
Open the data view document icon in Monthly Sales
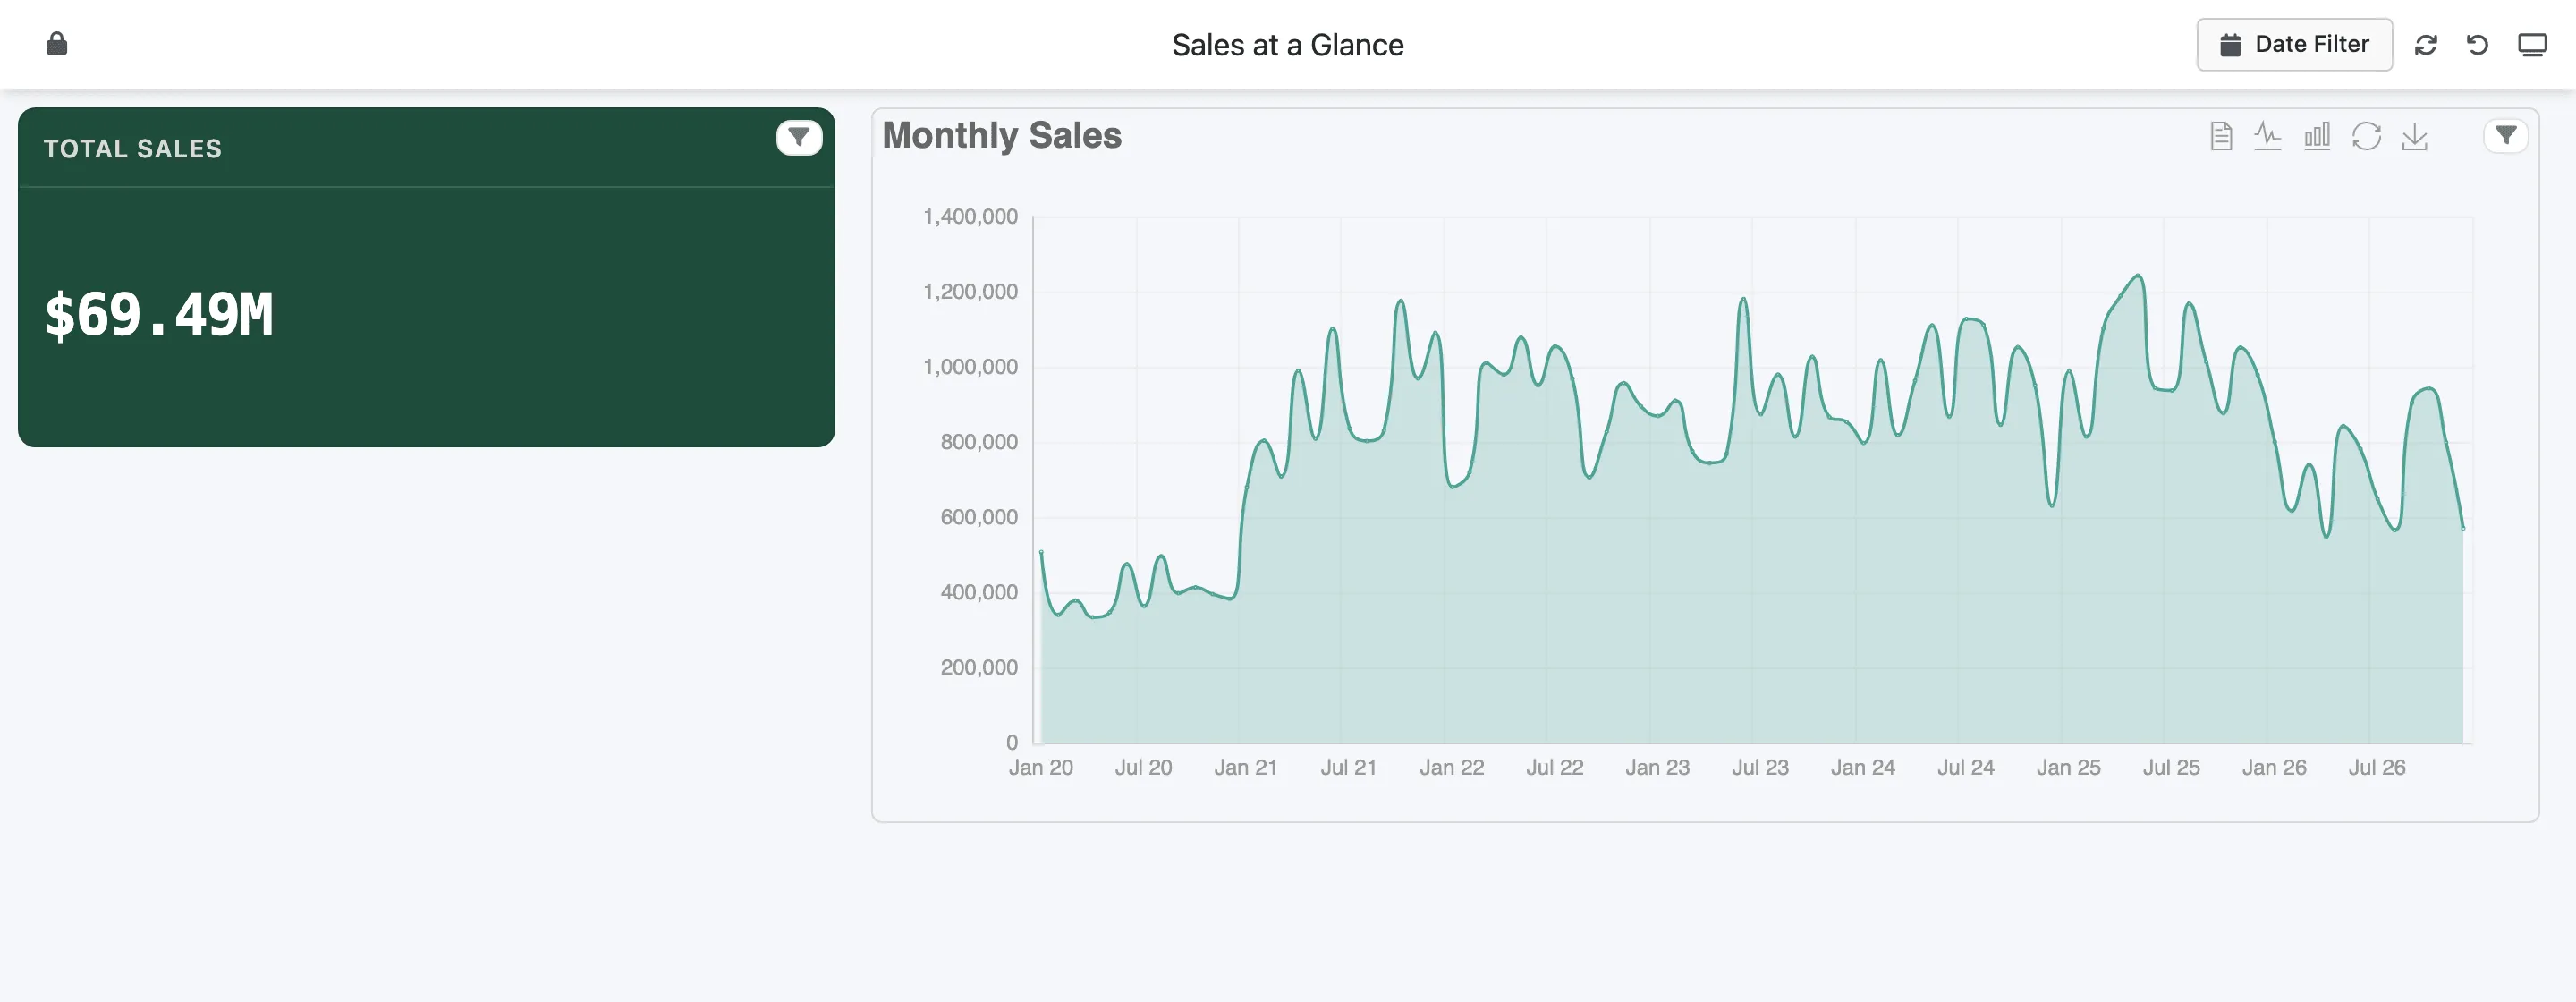click(x=2221, y=136)
